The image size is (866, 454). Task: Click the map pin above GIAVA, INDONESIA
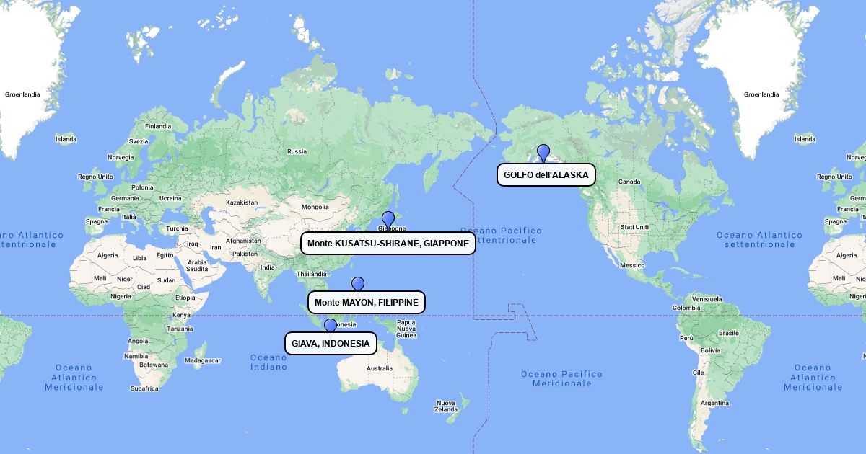pos(331,326)
